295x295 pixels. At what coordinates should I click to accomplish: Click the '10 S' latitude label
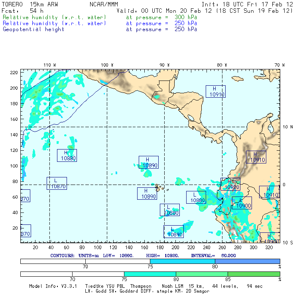(x=288, y=243)
